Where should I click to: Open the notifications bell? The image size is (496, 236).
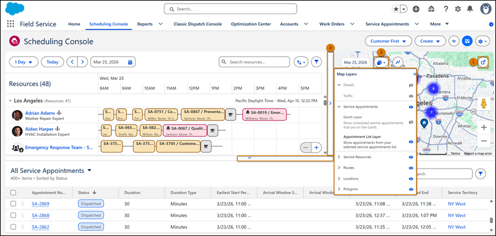[470, 9]
